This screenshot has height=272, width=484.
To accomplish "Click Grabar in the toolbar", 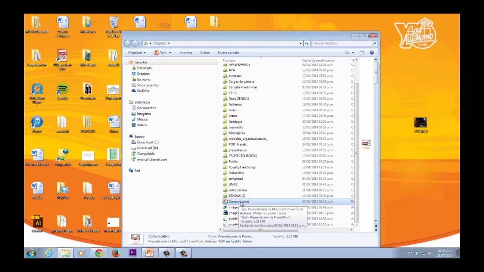I will pyautogui.click(x=205, y=53).
